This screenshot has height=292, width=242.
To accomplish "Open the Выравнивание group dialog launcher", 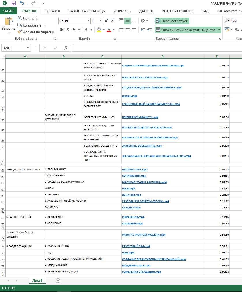I will (x=220, y=39).
